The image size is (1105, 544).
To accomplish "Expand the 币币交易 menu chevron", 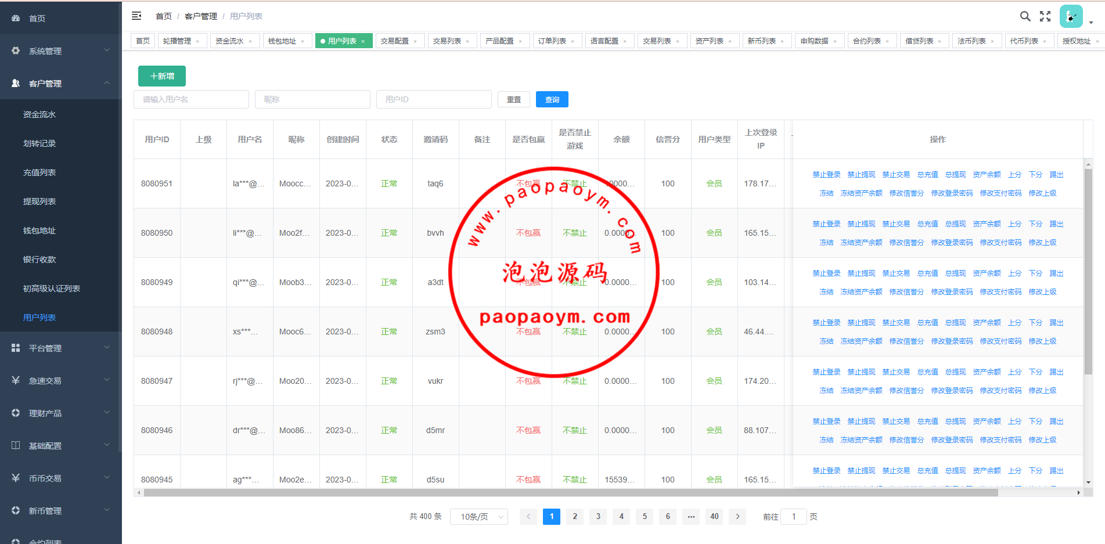I will pos(107,478).
